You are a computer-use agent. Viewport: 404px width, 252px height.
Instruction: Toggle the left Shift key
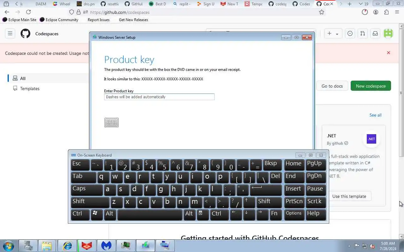(90, 203)
